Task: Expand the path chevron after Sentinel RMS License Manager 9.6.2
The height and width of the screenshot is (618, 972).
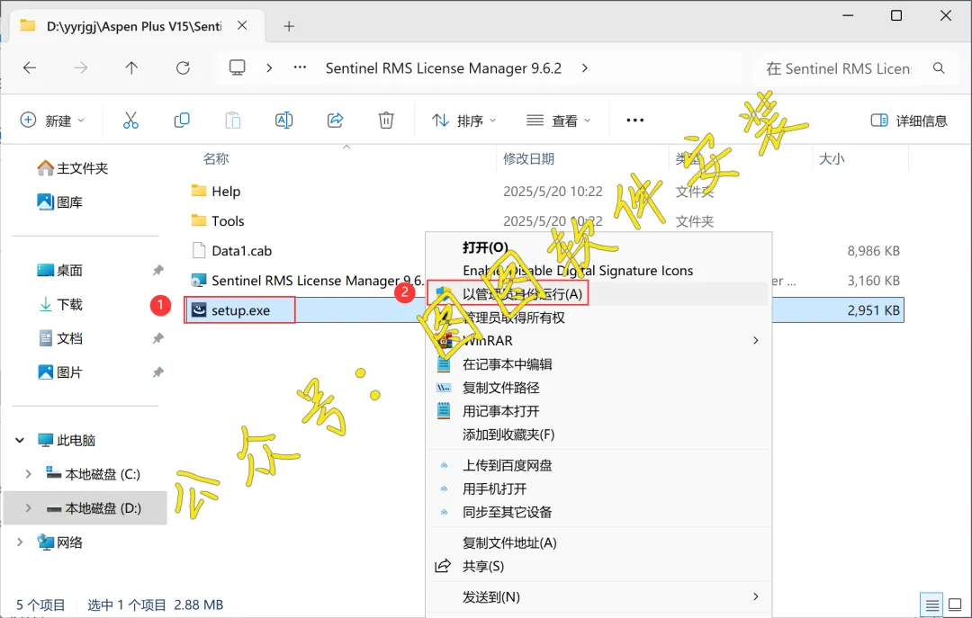Action: point(585,68)
